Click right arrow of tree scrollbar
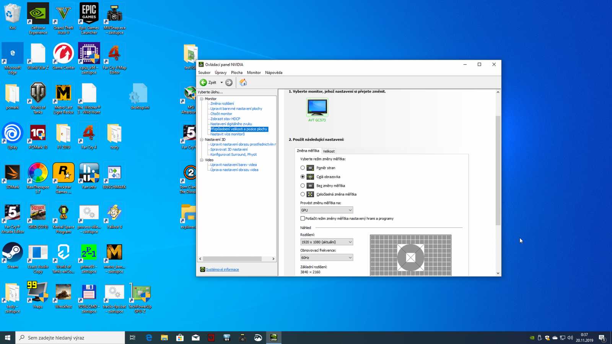612x344 pixels. click(273, 259)
